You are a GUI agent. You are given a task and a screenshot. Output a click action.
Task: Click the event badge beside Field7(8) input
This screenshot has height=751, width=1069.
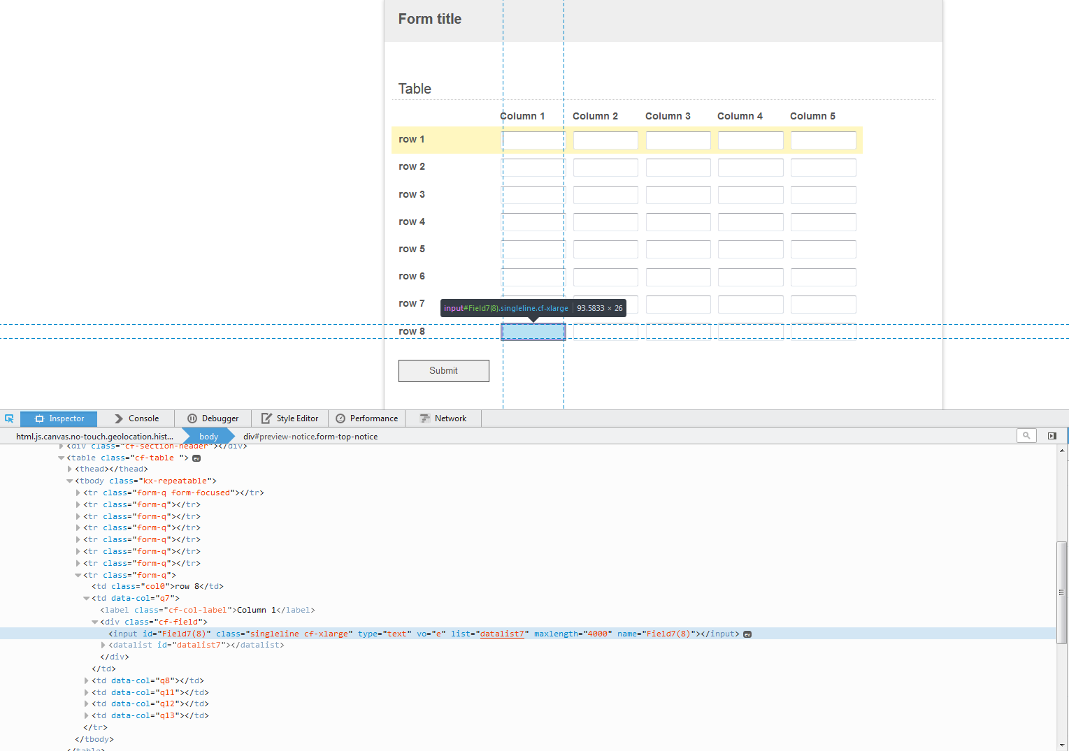click(x=747, y=634)
